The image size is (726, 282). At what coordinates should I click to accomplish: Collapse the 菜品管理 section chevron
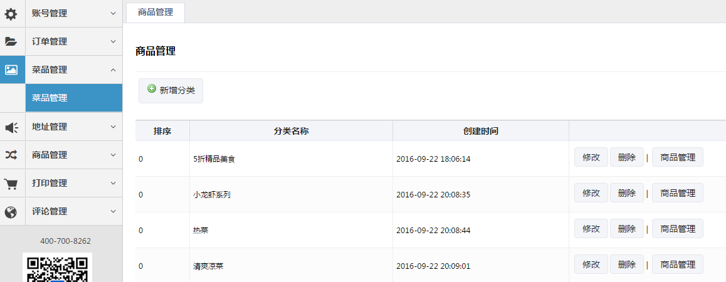tap(113, 70)
